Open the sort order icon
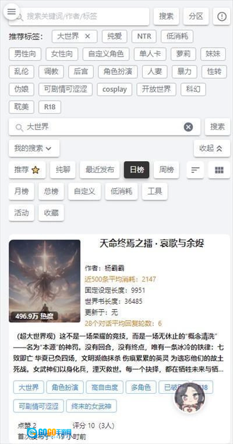This screenshot has height=444, width=233. coord(195,170)
